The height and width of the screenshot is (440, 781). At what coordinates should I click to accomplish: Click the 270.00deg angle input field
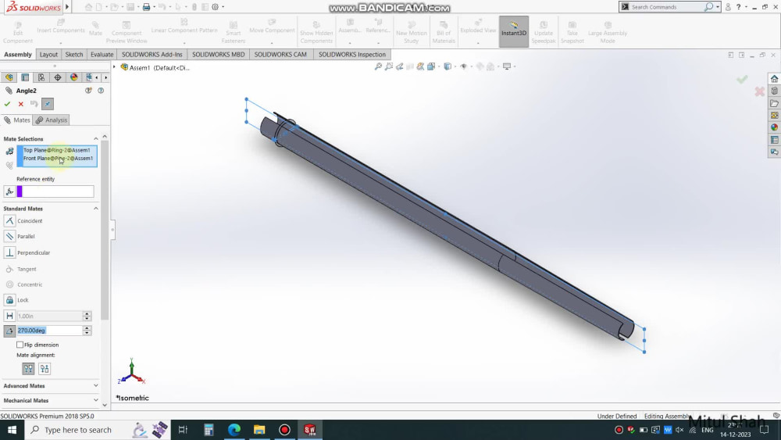(49, 331)
